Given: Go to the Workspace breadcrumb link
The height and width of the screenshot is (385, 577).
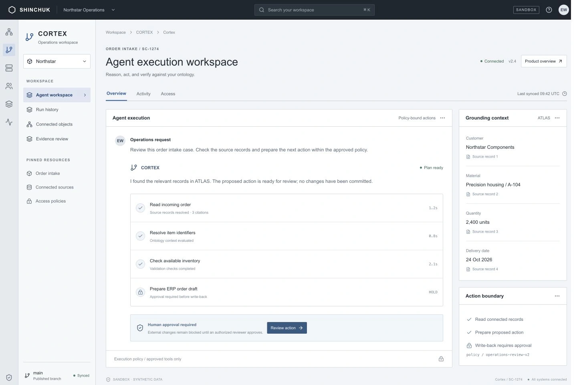Looking at the screenshot, I should [116, 32].
